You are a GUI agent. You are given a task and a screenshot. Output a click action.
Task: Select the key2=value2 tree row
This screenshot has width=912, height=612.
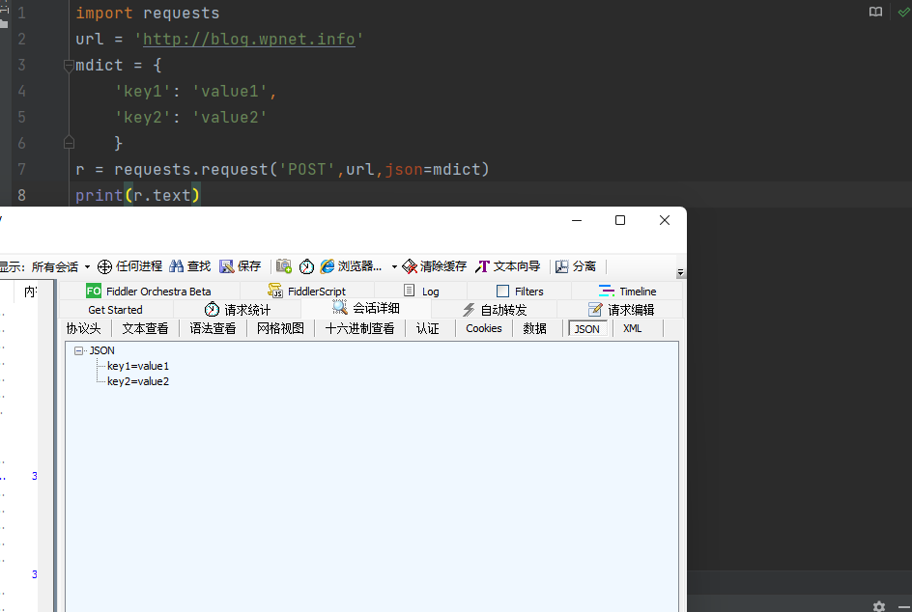(138, 381)
